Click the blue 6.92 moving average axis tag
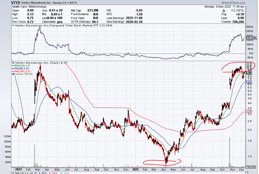 pos(248,82)
